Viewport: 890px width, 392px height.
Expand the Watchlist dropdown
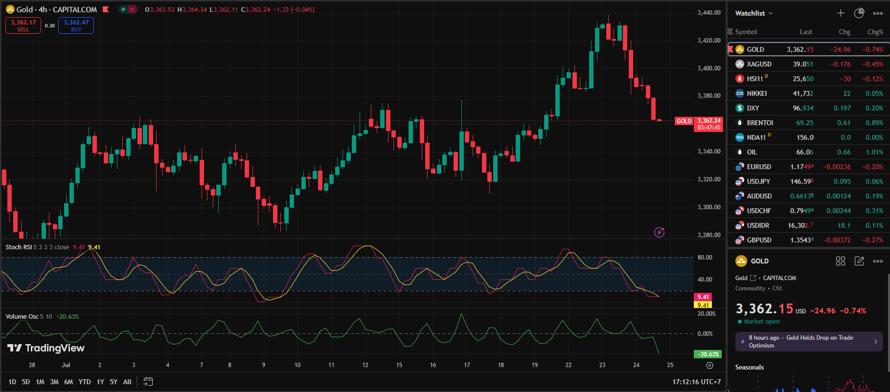pyautogui.click(x=753, y=13)
